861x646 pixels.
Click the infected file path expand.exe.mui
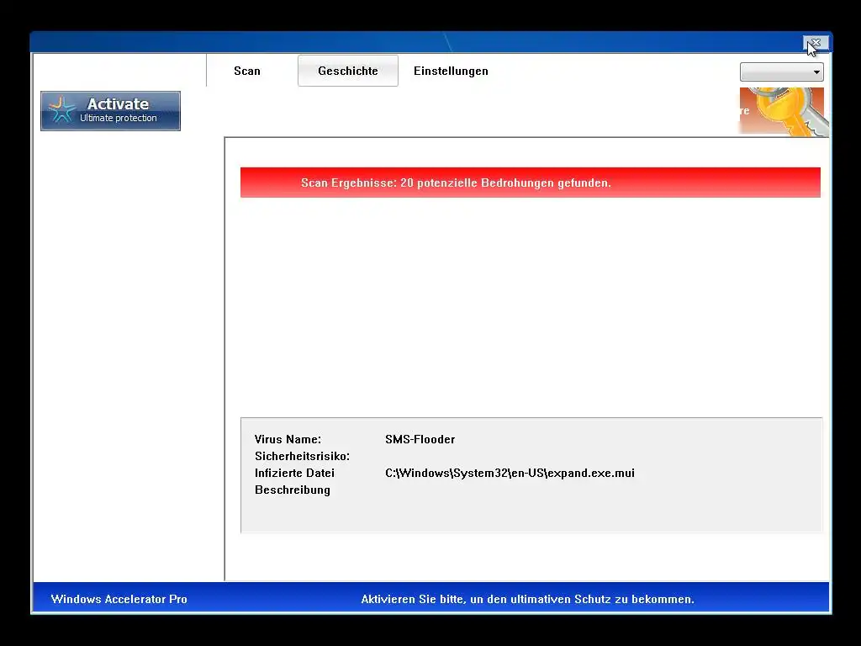point(510,473)
